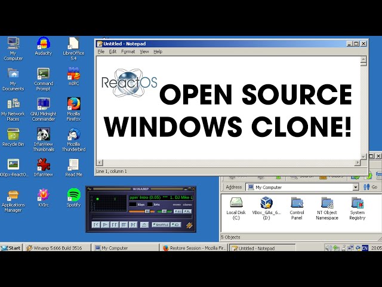Open the File menu in Notepad
Image resolution: width=382 pixels, height=287 pixels.
coord(101,51)
